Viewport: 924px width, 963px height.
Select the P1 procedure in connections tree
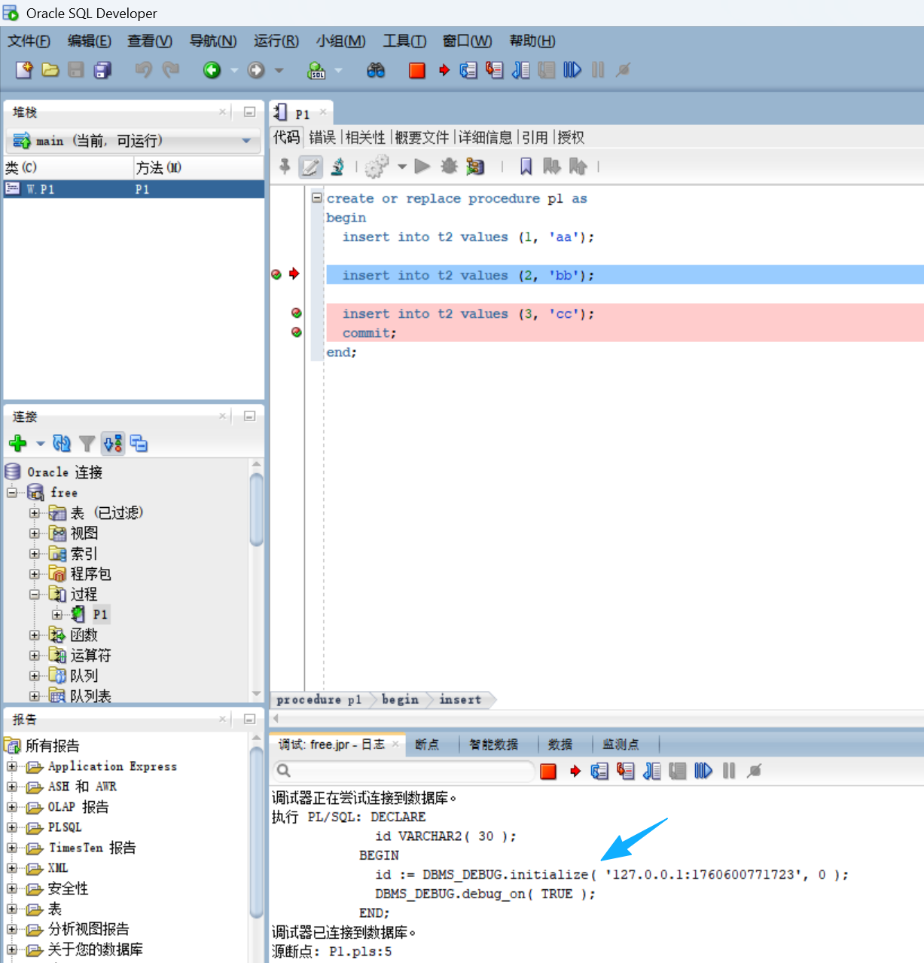[x=101, y=615]
